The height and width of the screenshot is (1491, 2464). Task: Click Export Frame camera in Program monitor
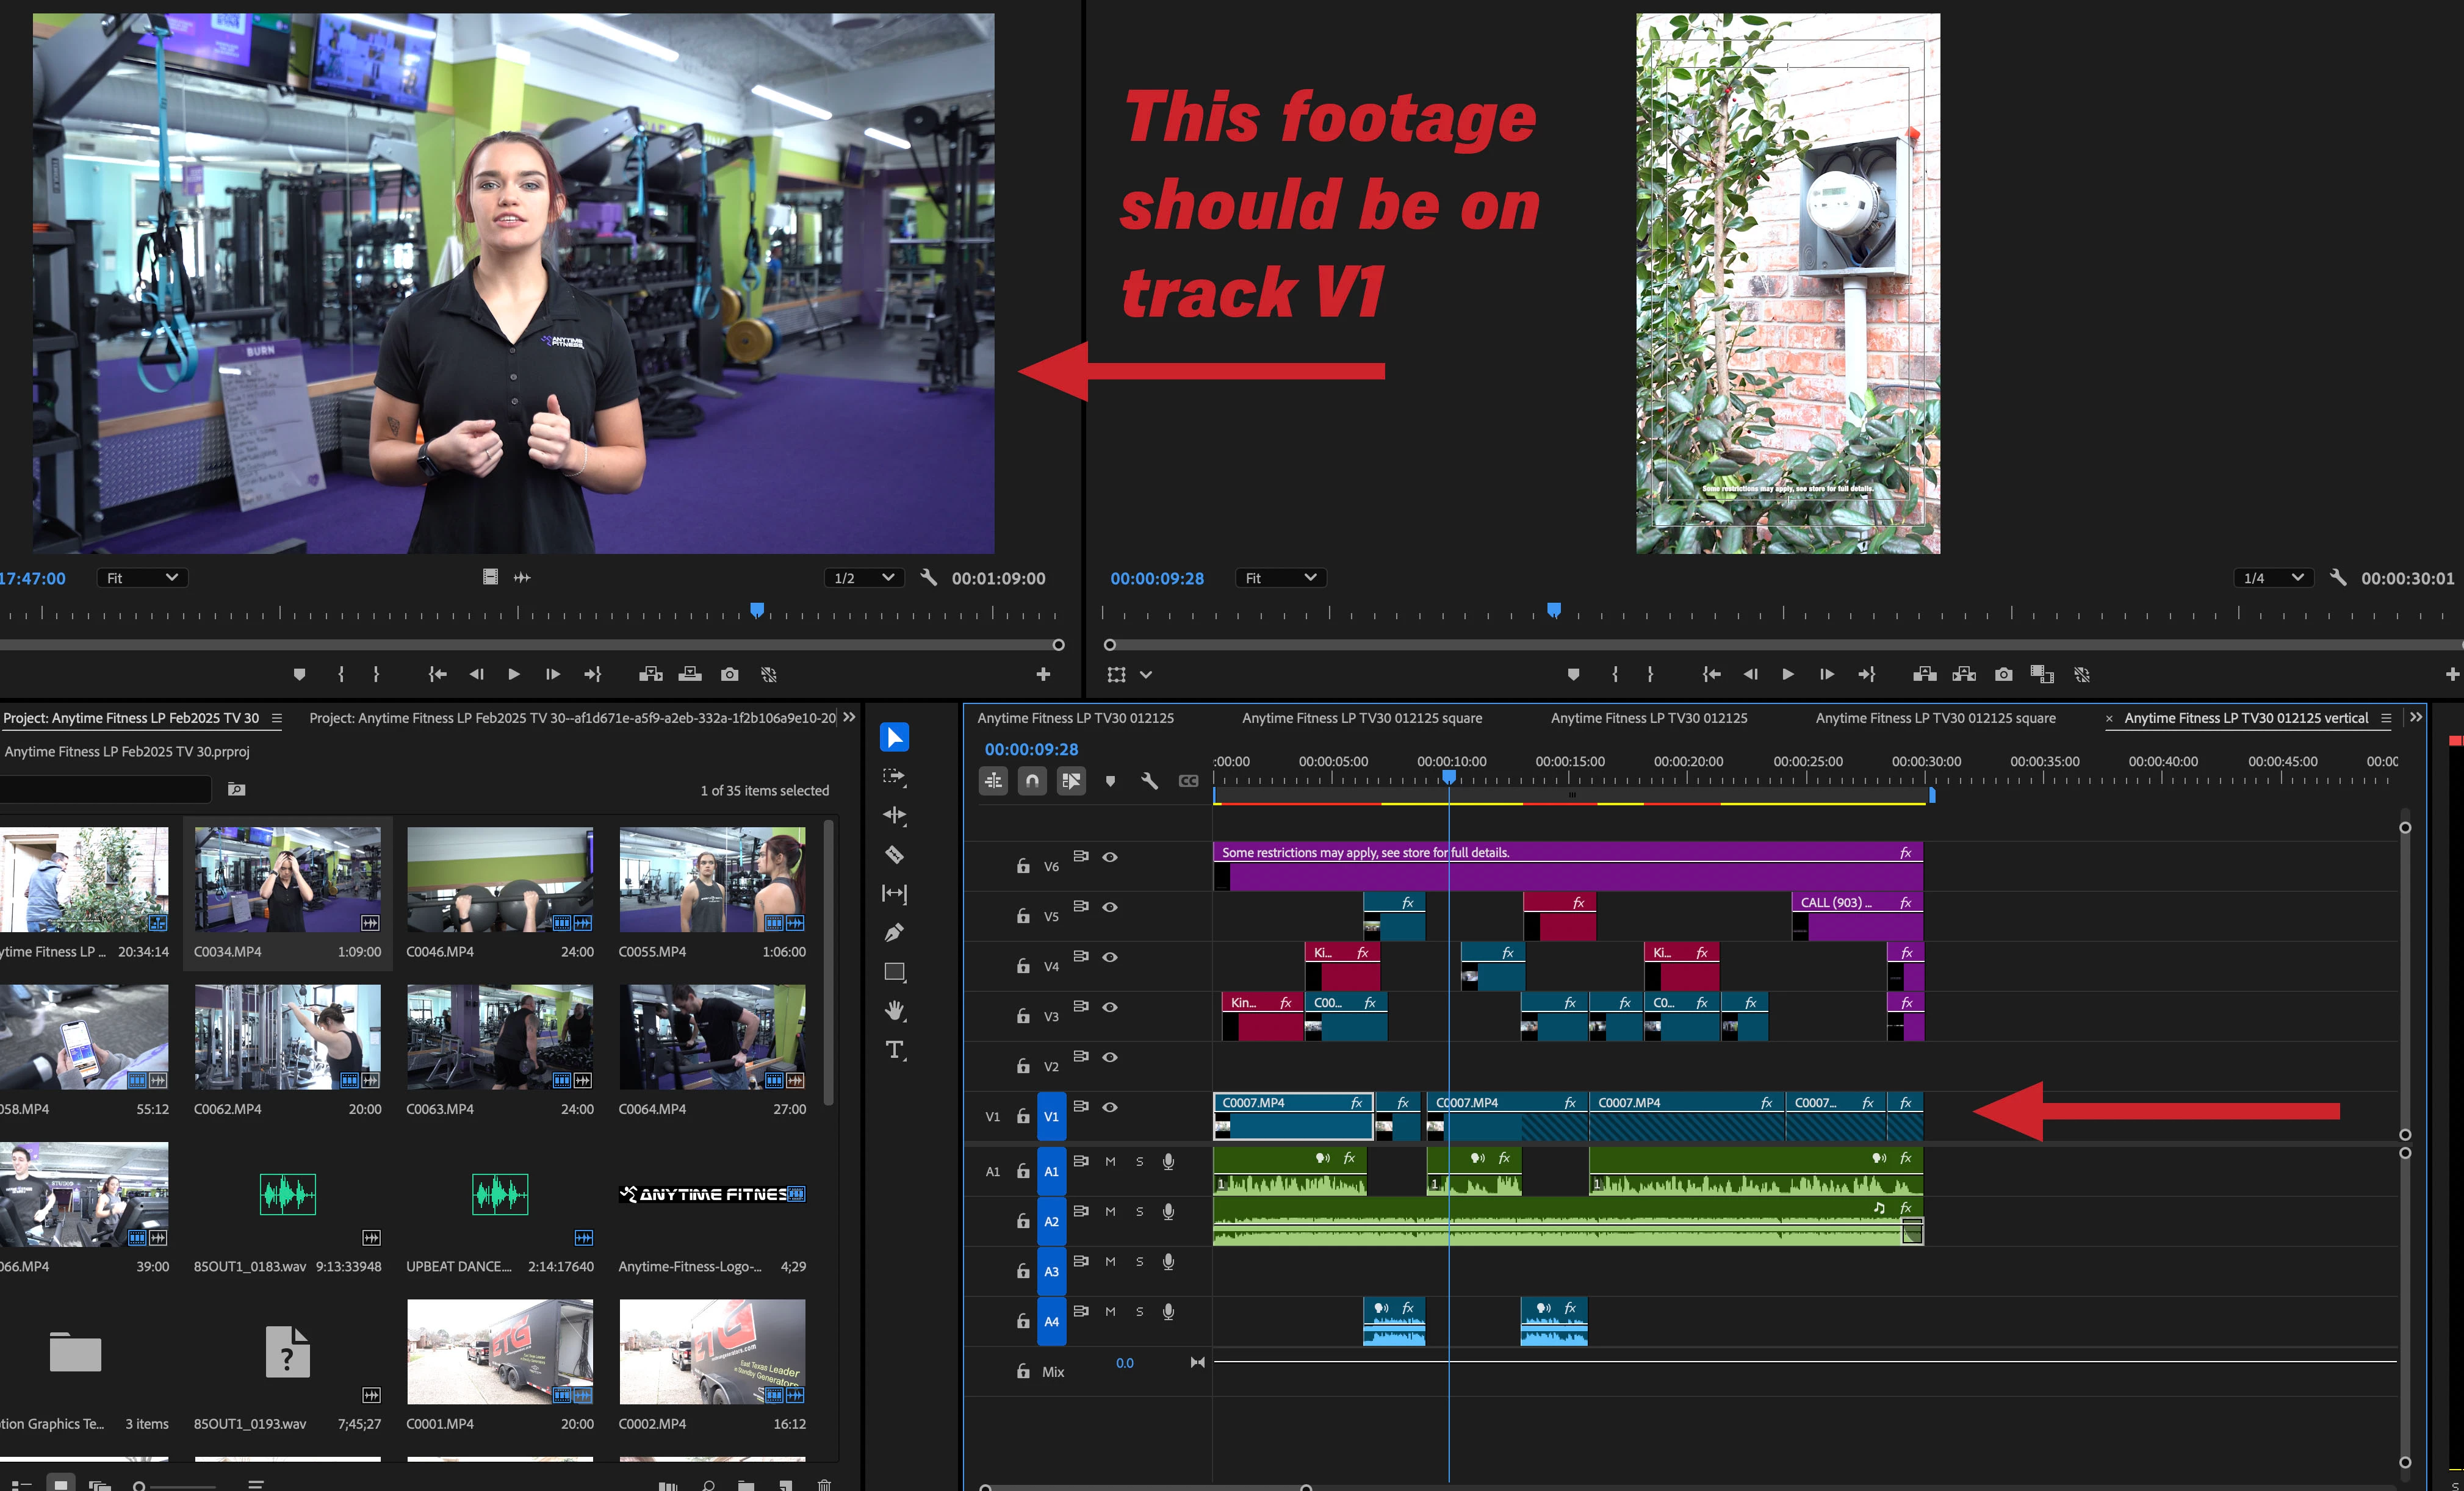tap(2002, 675)
